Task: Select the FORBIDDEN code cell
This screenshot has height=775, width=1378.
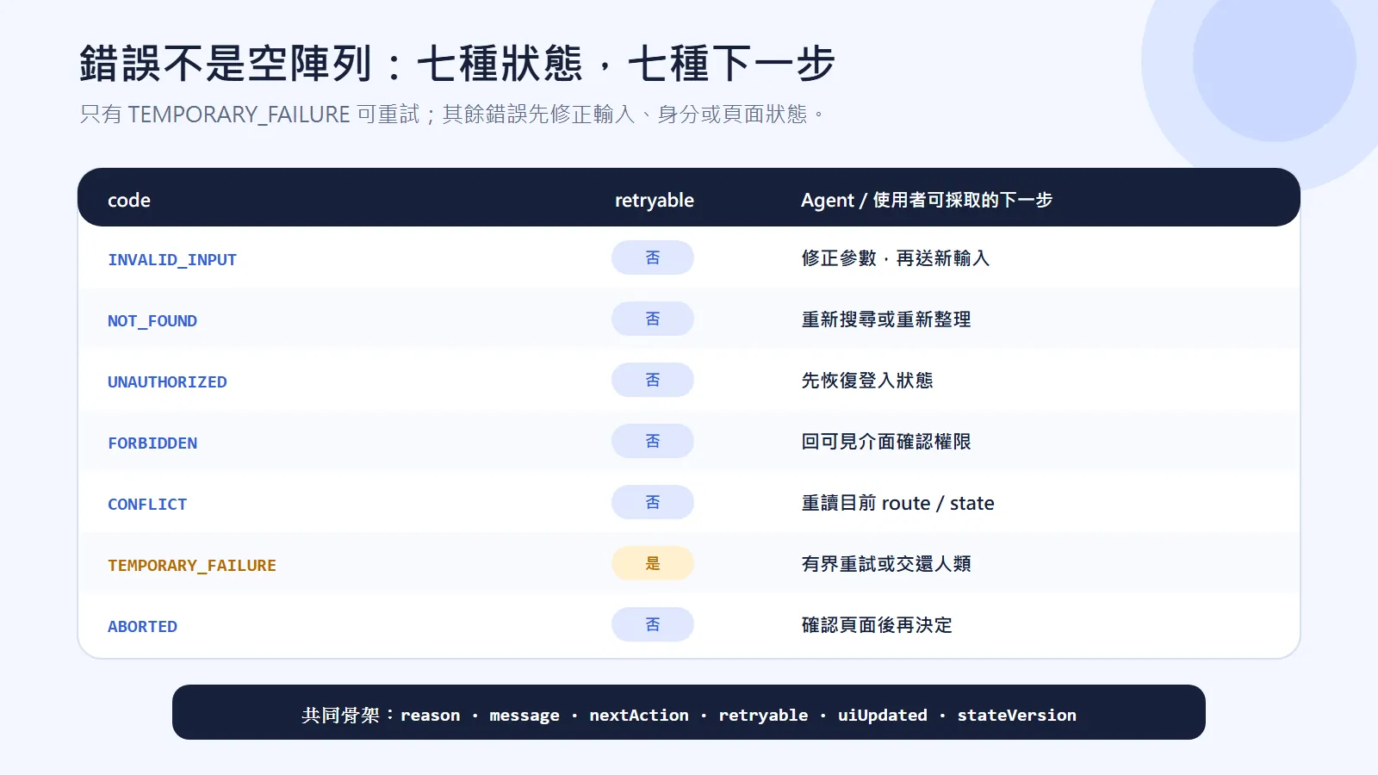Action: coord(152,443)
